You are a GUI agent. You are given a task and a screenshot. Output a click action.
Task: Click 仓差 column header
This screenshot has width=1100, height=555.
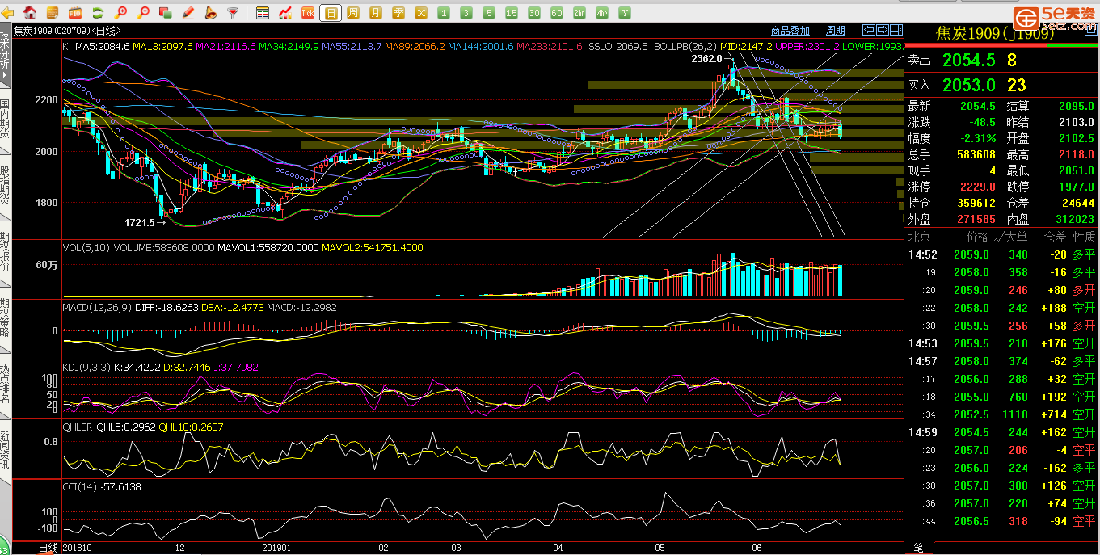1055,238
